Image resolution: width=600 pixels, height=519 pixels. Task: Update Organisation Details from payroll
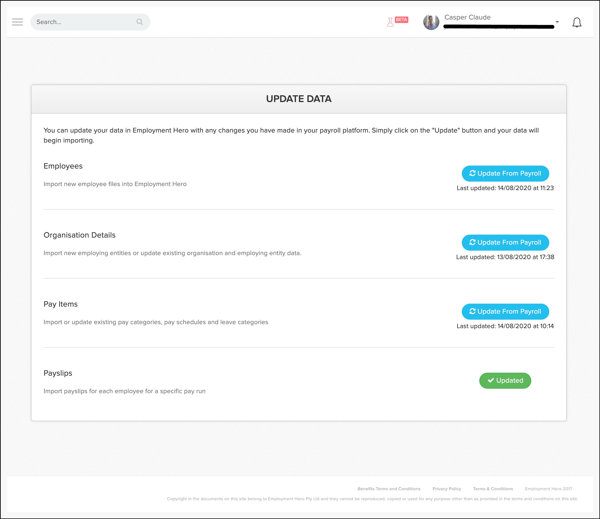click(x=505, y=242)
